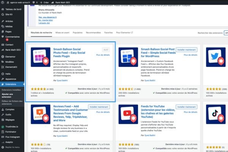Image resolution: width=228 pixels, height=152 pixels.
Task: Click 'Yes, you deserve it' link
Action: [48, 17]
